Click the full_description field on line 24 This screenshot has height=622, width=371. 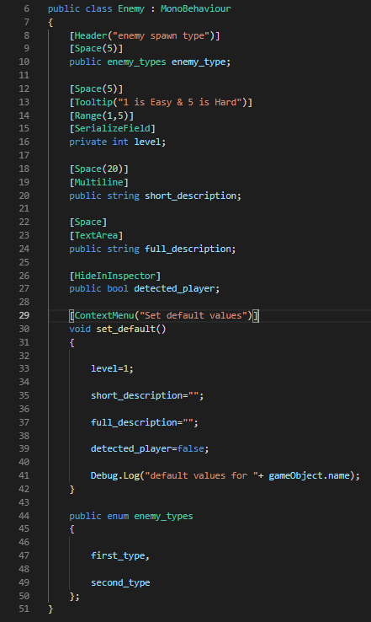(x=188, y=249)
